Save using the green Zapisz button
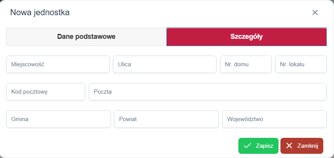Screen dimensions: 334x158 point(258,145)
